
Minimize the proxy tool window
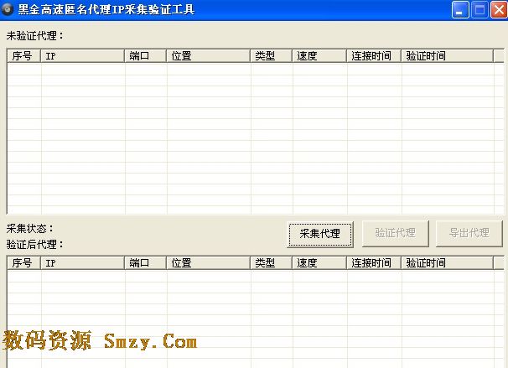coord(460,10)
